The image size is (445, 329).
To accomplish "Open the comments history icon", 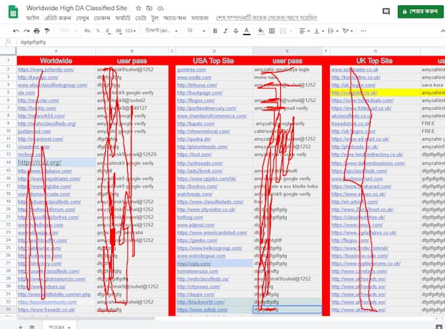I will point(386,11).
